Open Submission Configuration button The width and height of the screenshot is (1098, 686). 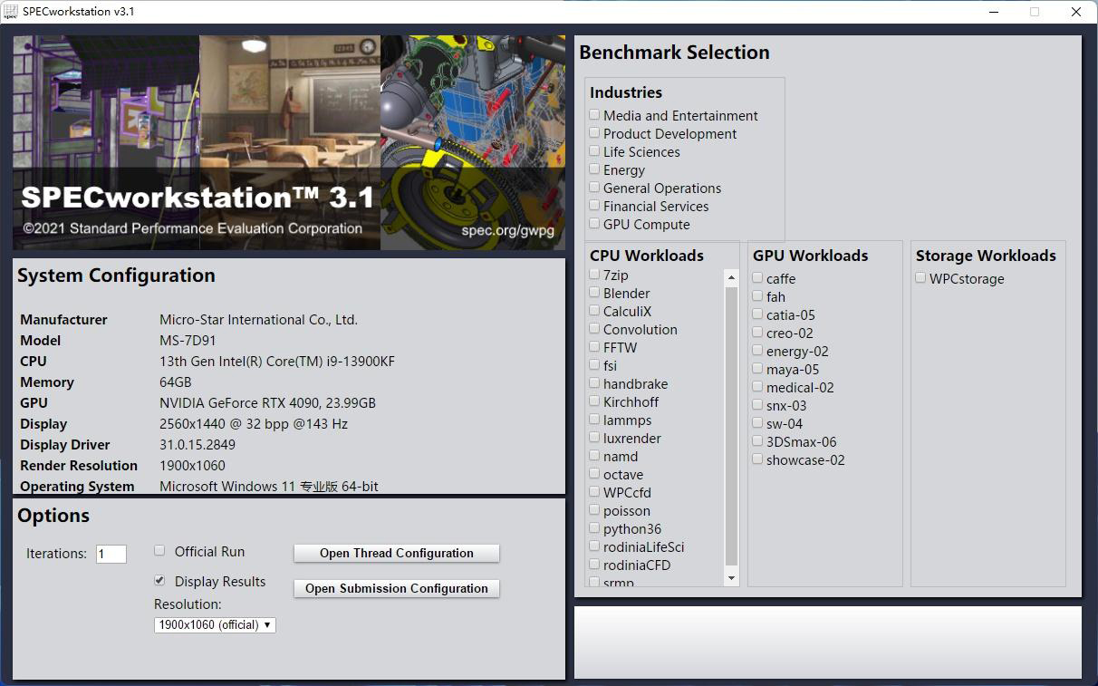coord(397,588)
